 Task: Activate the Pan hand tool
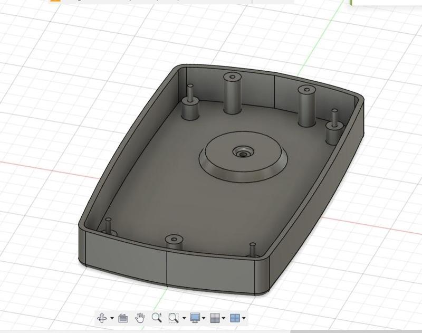140,318
